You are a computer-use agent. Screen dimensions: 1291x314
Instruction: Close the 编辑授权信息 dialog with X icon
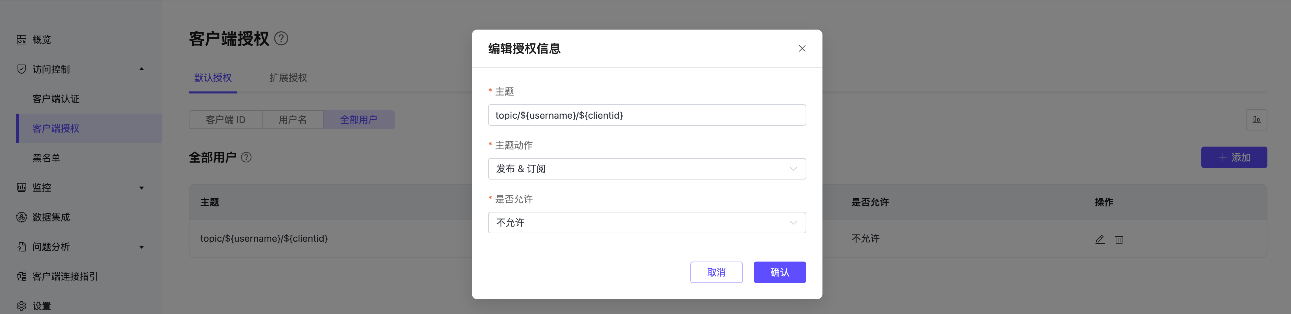(802, 48)
